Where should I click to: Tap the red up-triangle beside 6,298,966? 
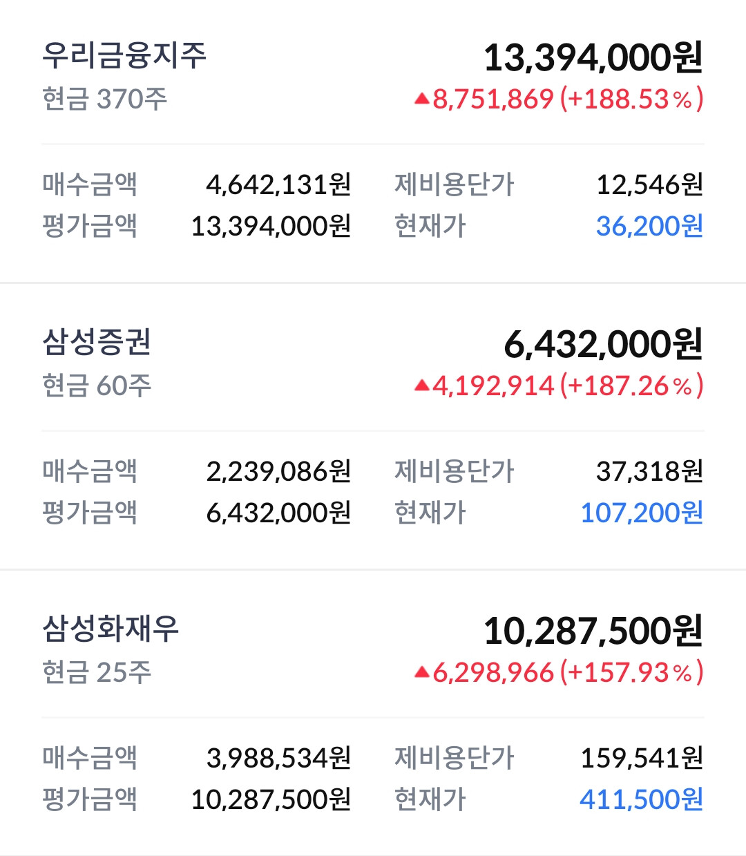(x=421, y=673)
